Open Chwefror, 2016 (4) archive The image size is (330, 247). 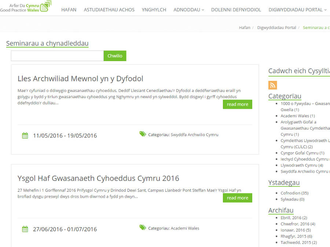[x=298, y=224]
